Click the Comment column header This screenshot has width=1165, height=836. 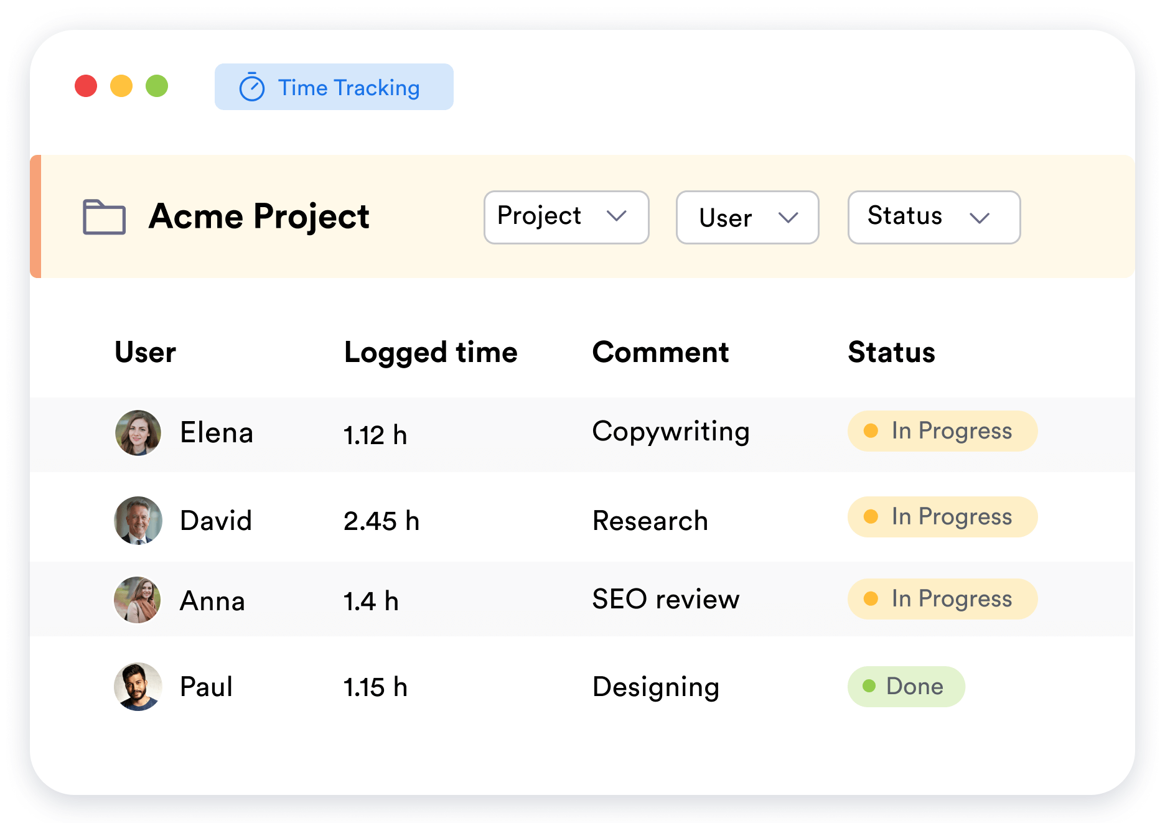point(660,352)
